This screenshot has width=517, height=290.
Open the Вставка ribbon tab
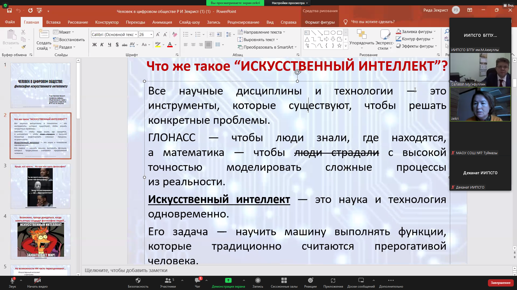[53, 22]
